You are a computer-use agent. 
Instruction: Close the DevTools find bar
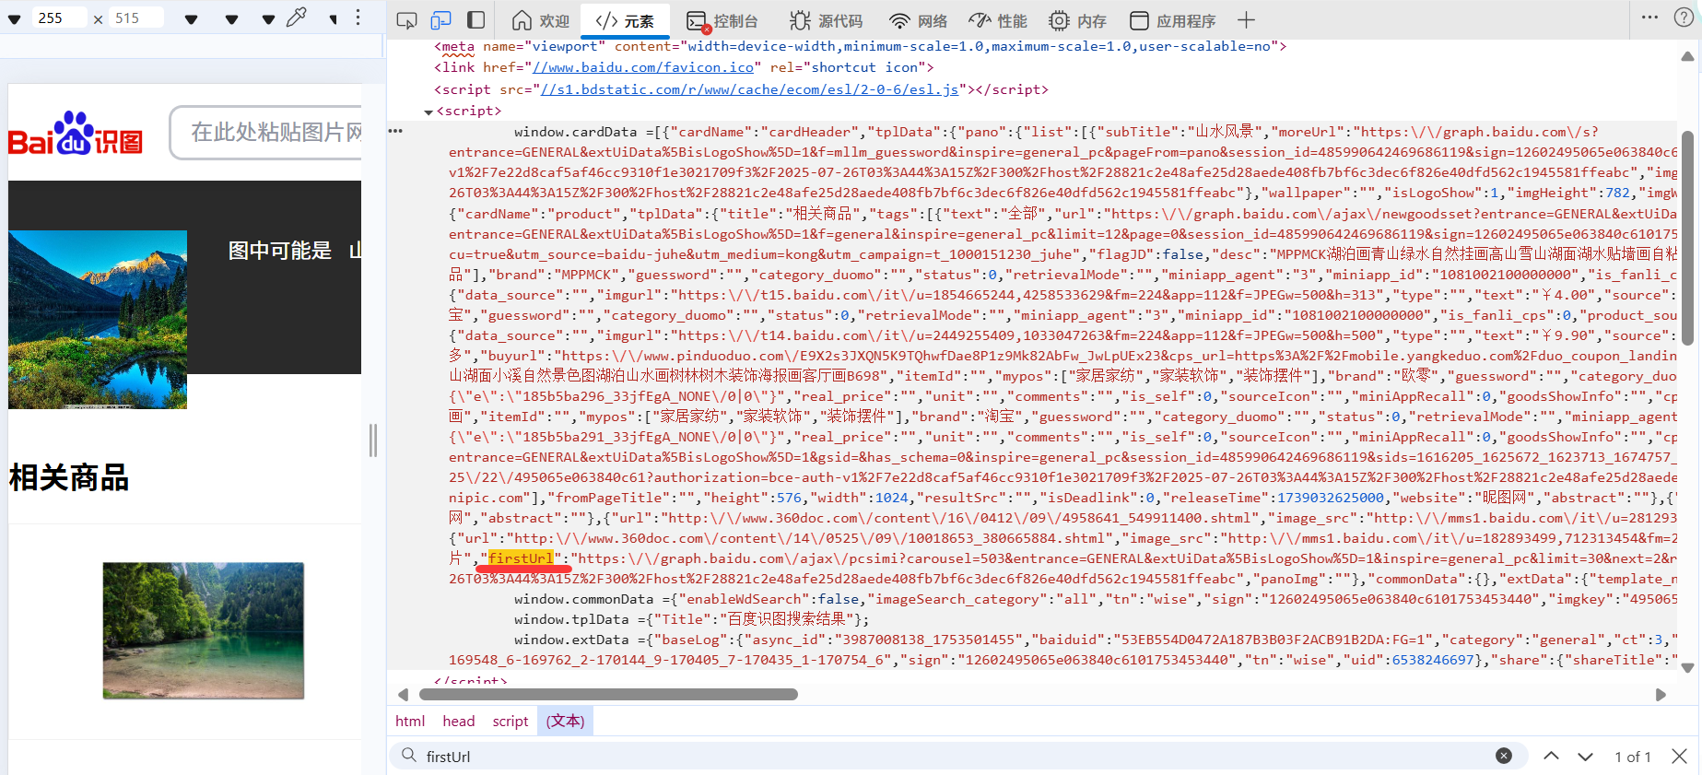(x=1680, y=756)
